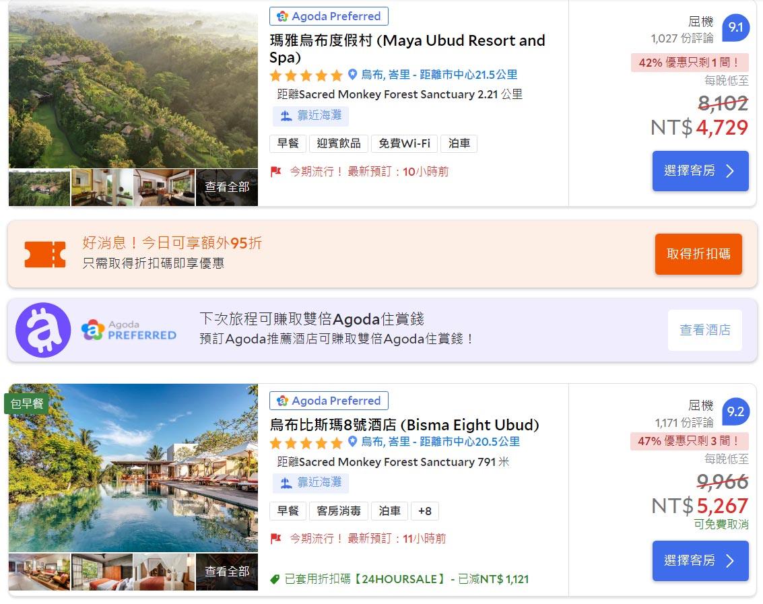Click the NT$ 4,729 price

tap(699, 127)
